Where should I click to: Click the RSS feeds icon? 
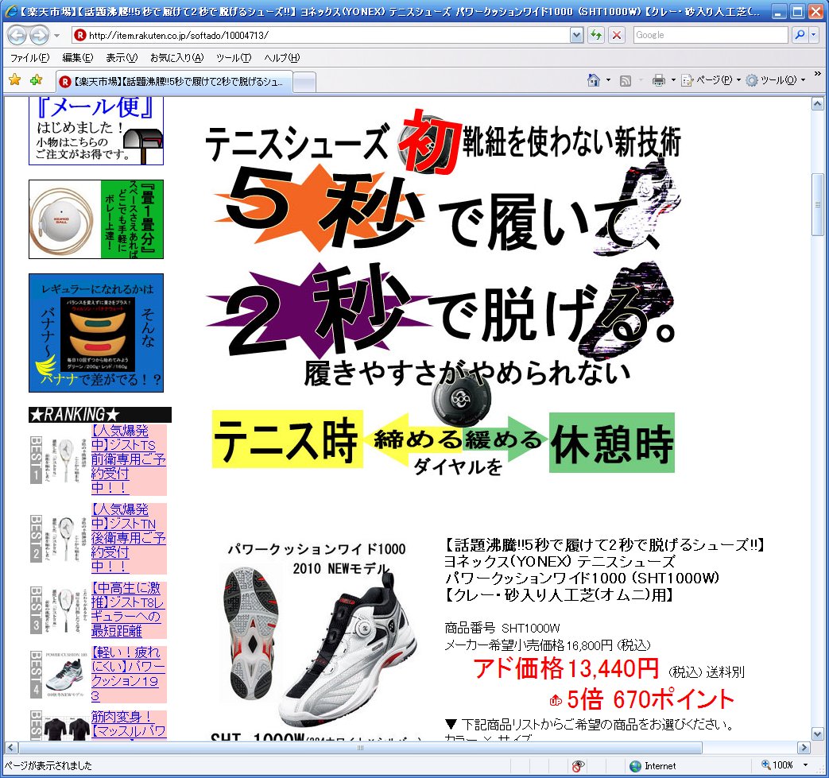coord(626,81)
